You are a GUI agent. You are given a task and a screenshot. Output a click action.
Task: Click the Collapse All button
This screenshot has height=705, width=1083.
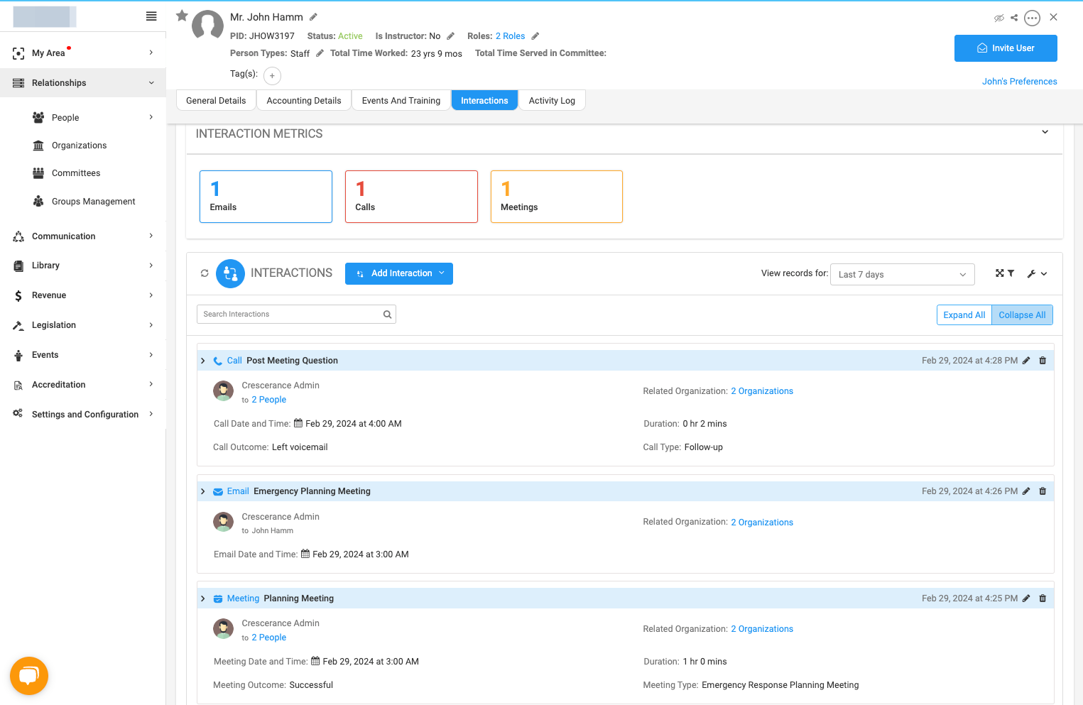coord(1022,315)
